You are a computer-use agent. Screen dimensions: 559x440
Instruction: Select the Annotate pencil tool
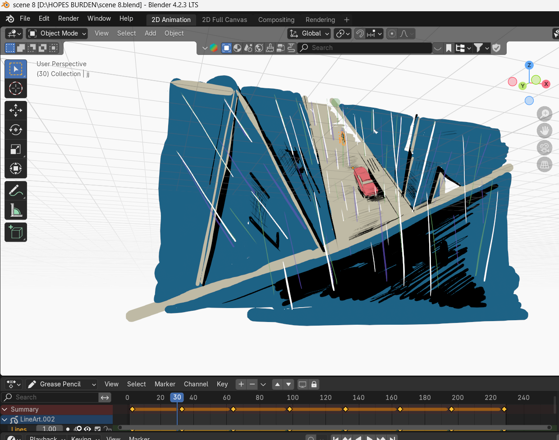coord(16,191)
